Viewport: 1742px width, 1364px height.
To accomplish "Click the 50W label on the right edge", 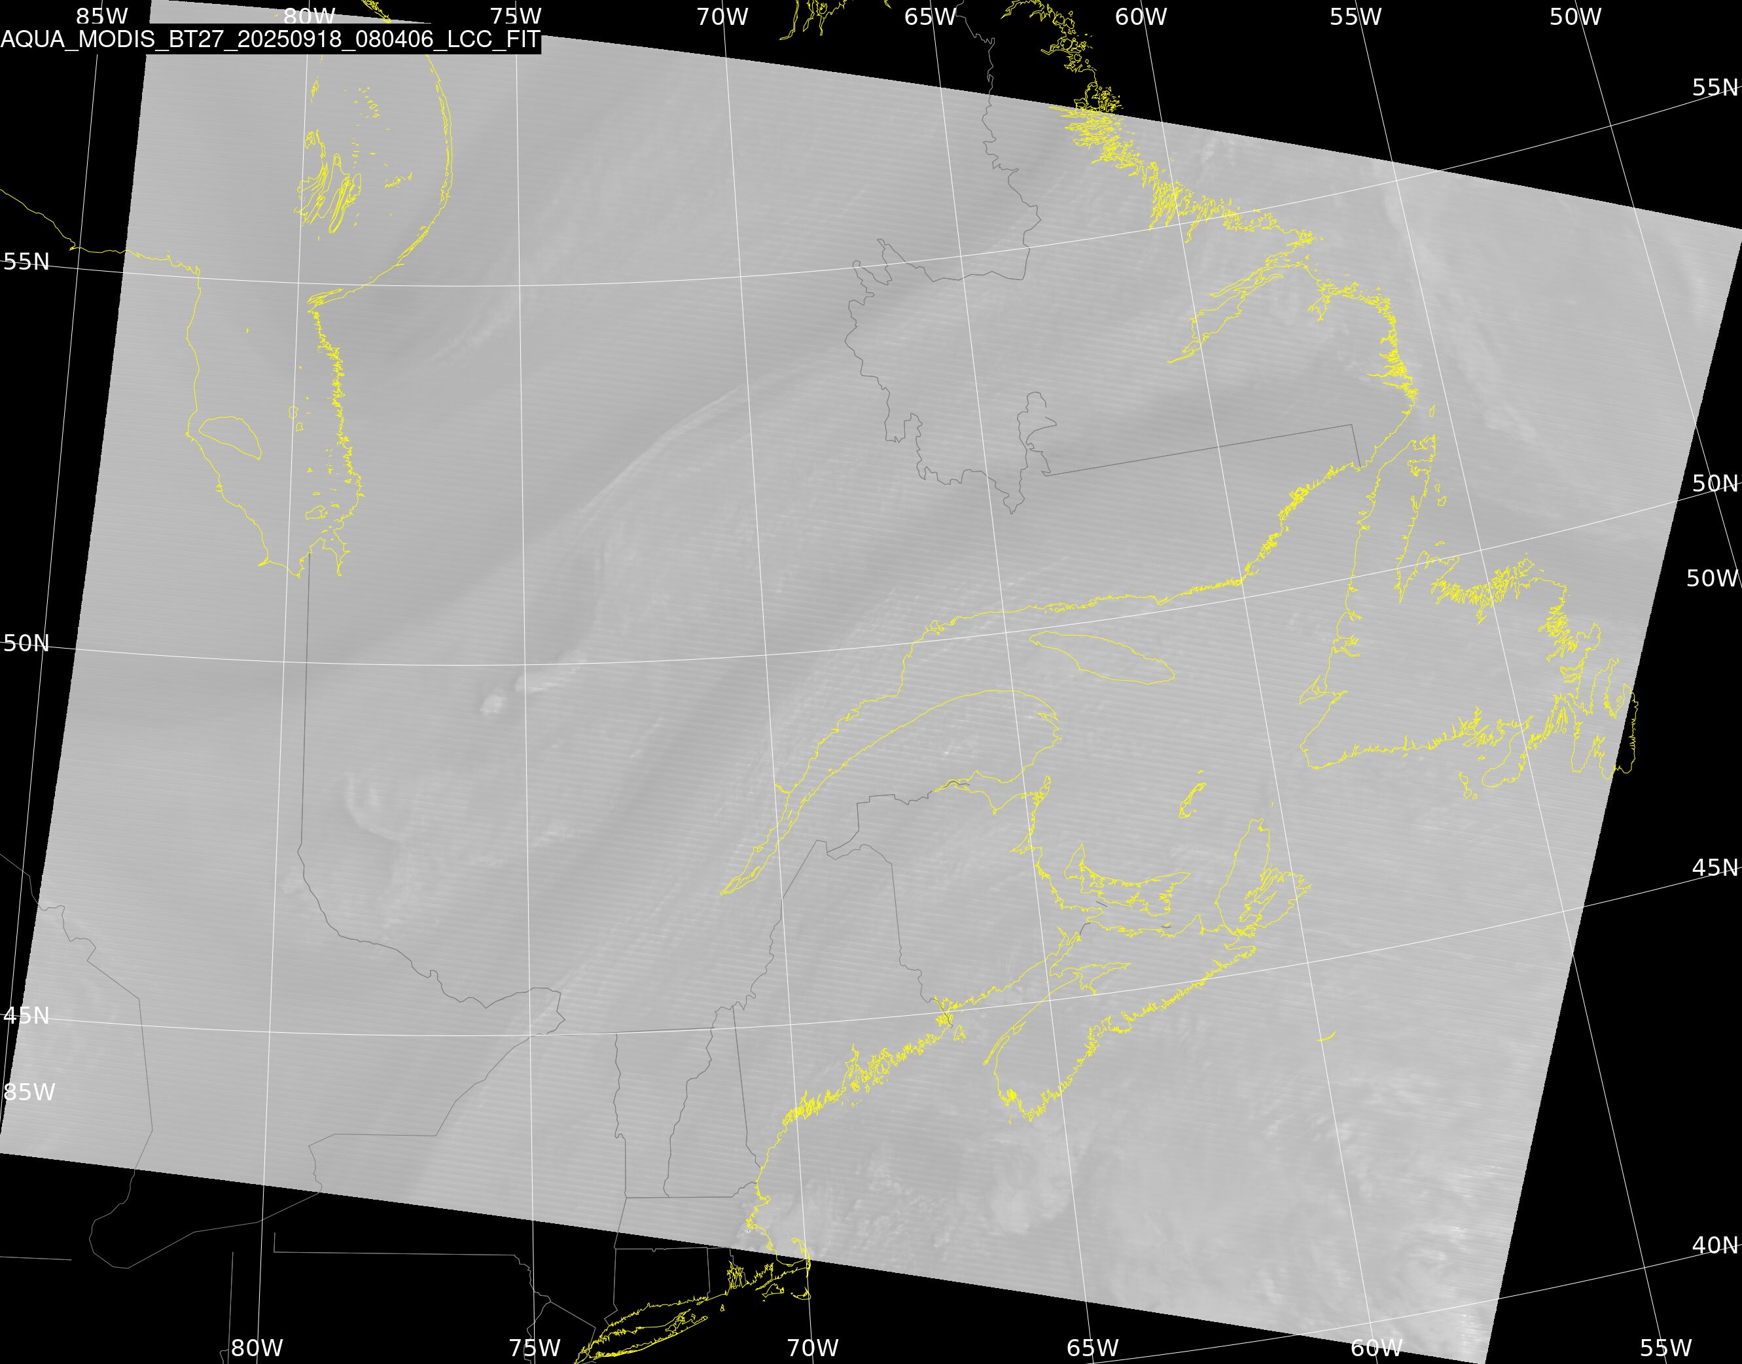I will (x=1713, y=578).
